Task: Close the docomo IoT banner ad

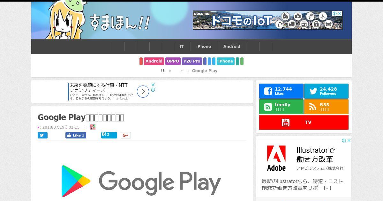Action: (340, 13)
